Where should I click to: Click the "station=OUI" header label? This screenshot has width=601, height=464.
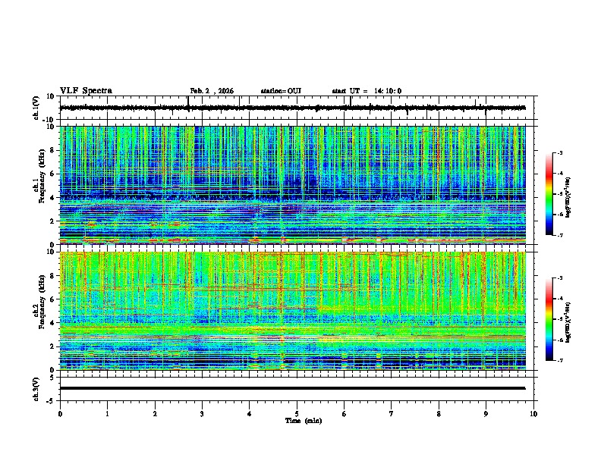tap(281, 91)
